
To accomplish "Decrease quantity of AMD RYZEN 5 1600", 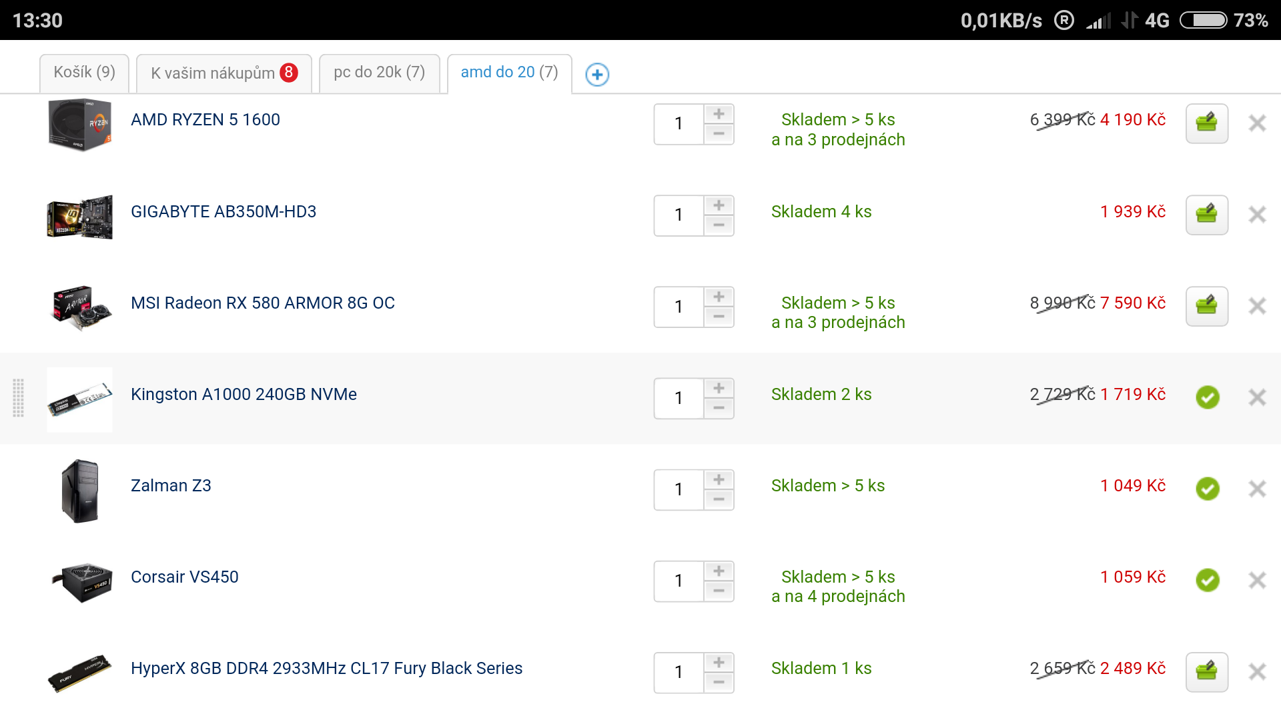I will coord(719,134).
